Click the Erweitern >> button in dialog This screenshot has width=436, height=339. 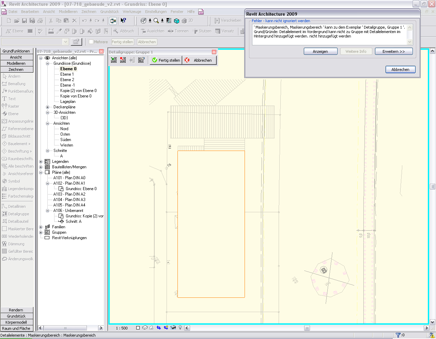pos(394,51)
